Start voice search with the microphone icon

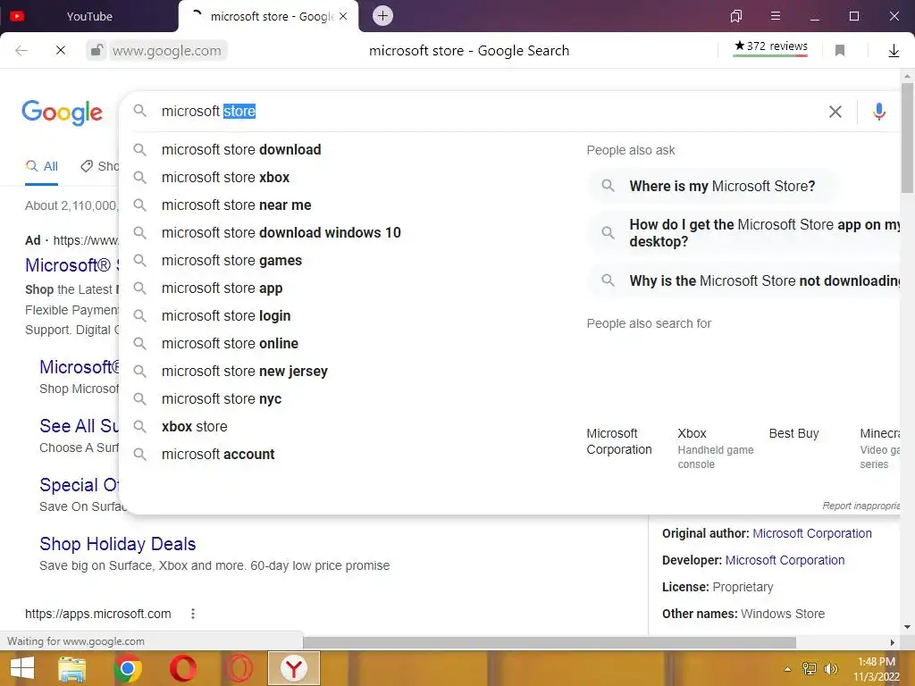tap(879, 112)
